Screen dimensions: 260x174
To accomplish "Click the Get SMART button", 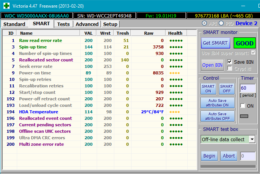I will 215,43.
